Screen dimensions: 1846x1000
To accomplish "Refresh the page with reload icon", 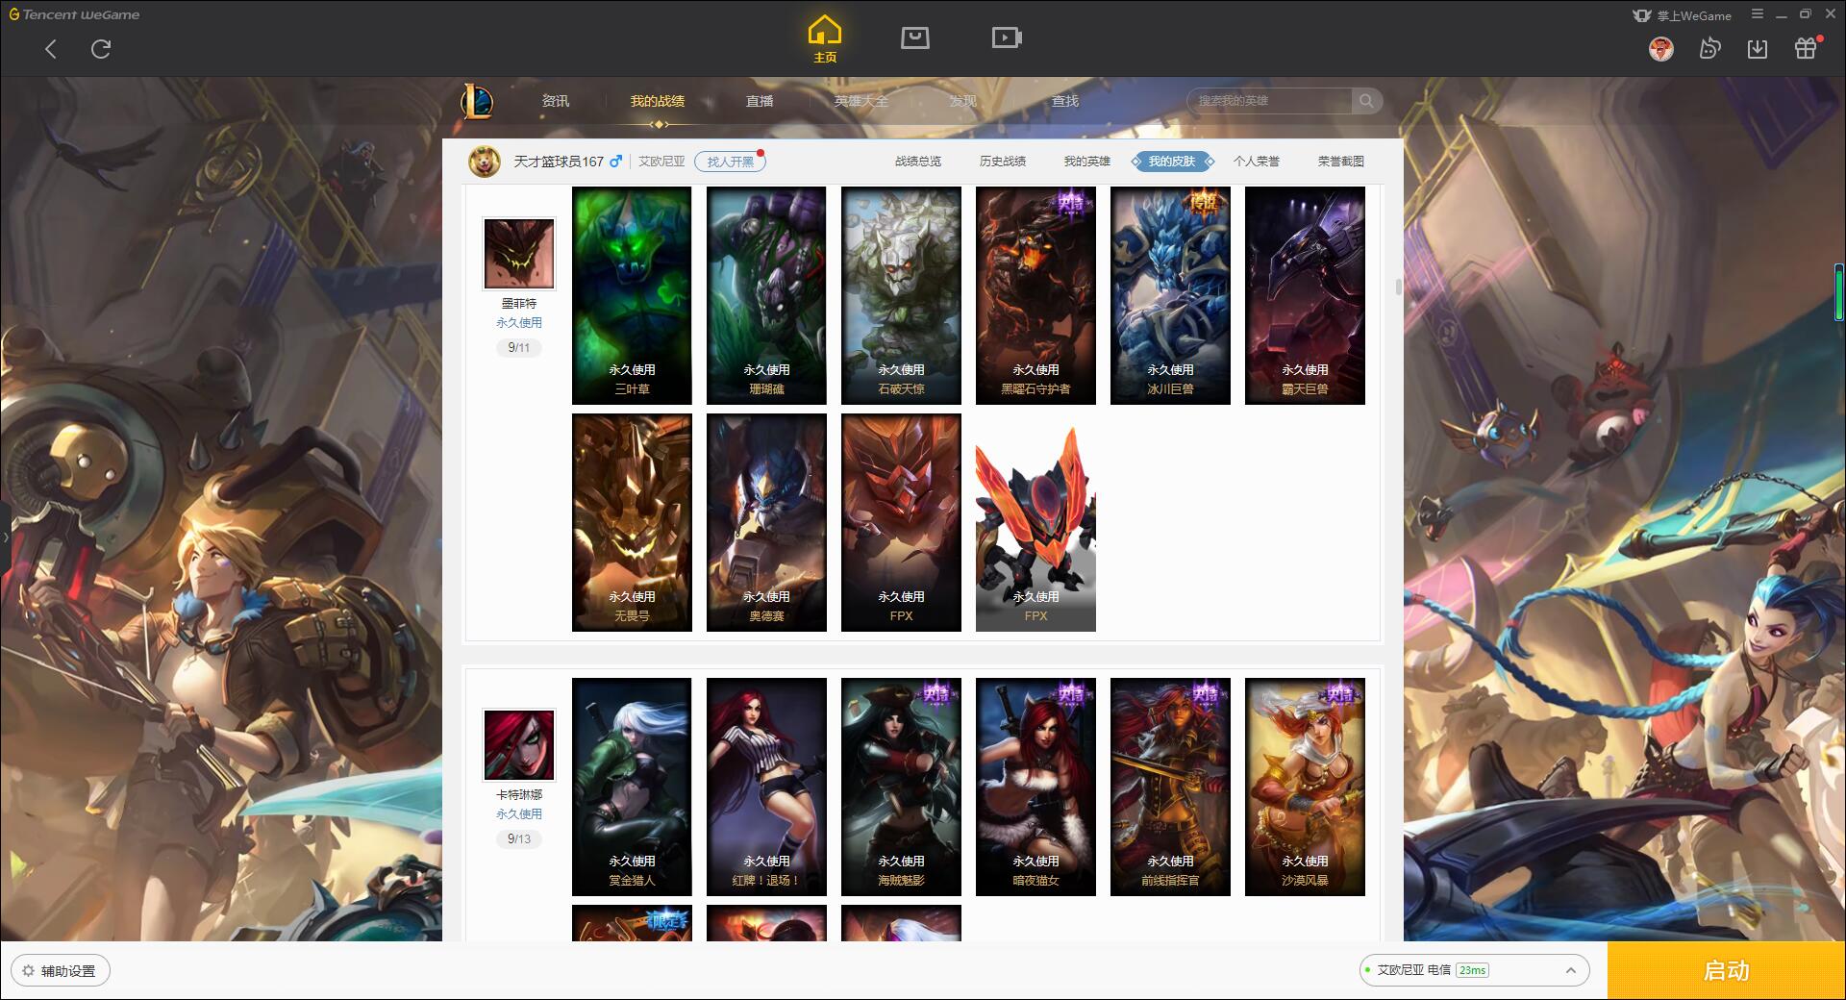I will click(x=101, y=49).
